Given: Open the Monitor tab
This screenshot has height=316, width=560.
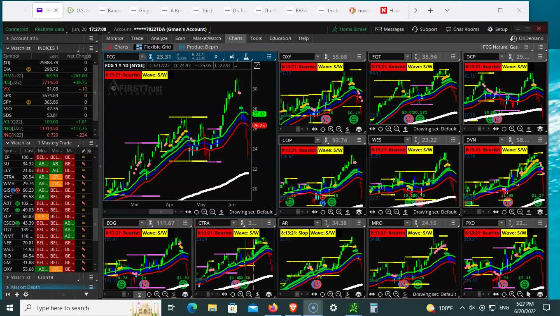Looking at the screenshot, I should (115, 38).
